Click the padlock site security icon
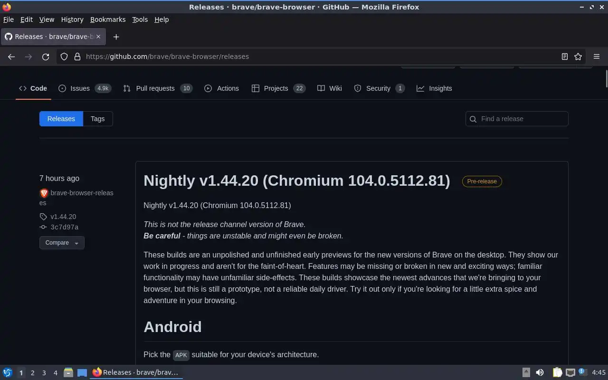Screen dimensions: 608x380 77,57
